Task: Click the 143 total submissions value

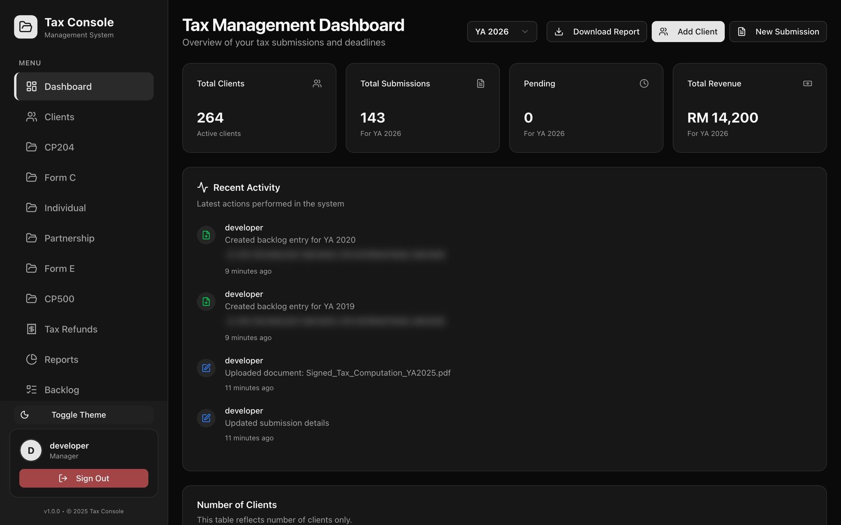Action: (x=372, y=118)
